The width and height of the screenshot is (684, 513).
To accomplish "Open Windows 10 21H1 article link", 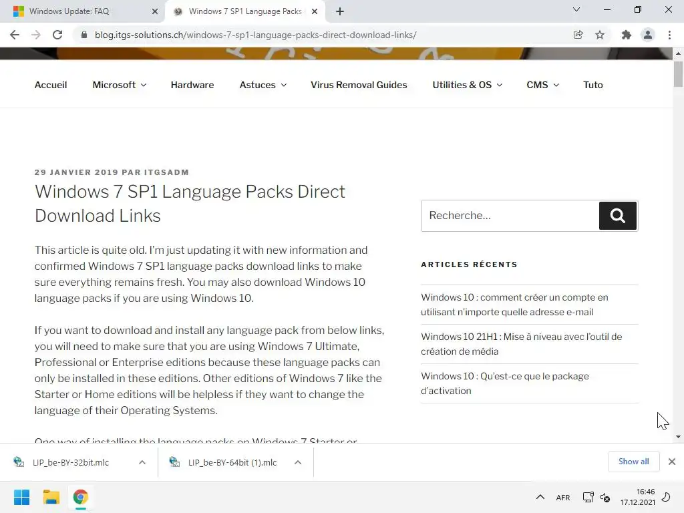I will (x=521, y=344).
